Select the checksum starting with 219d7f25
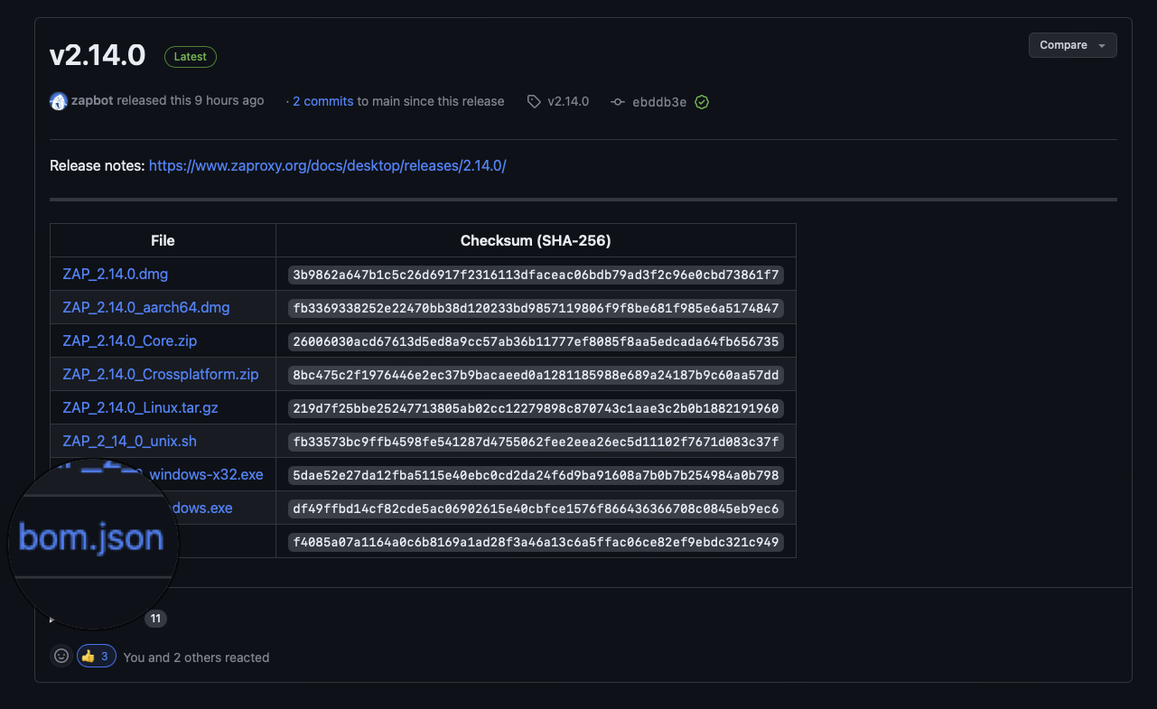1157x709 pixels. (x=536, y=408)
